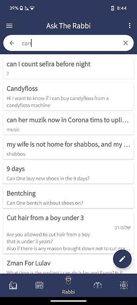Tap the Ask The Rabbi title
This screenshot has width=137, height=305.
pos(68,26)
